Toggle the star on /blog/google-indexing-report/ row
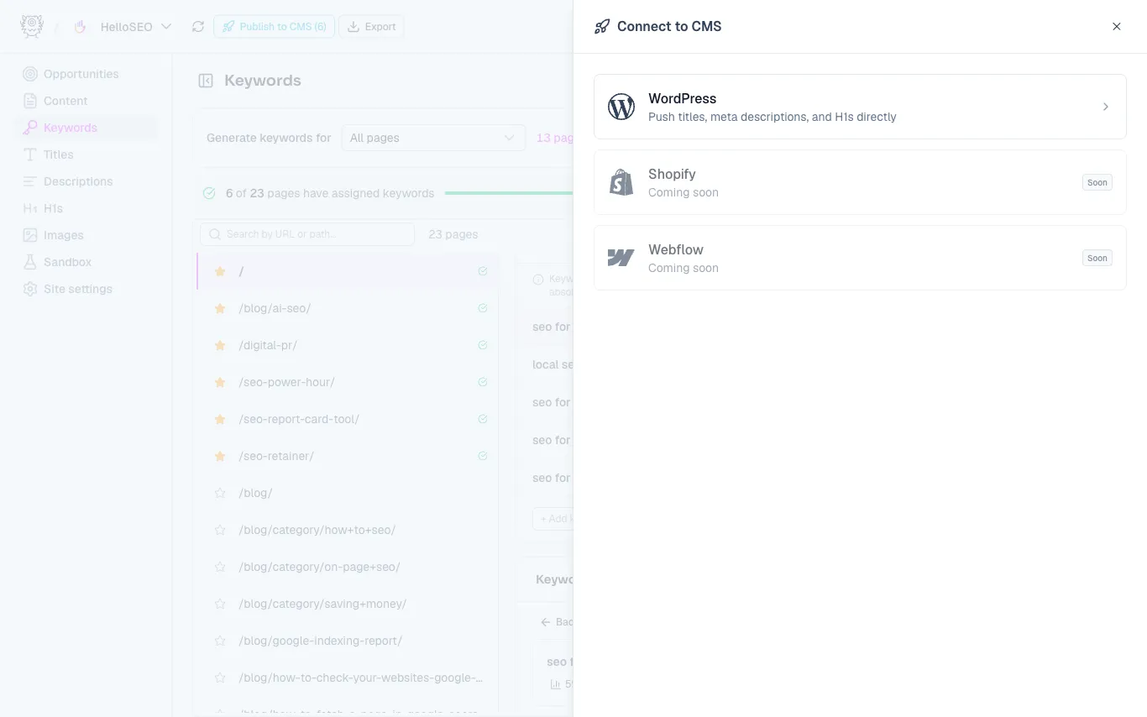The height and width of the screenshot is (717, 1147). pos(220,641)
